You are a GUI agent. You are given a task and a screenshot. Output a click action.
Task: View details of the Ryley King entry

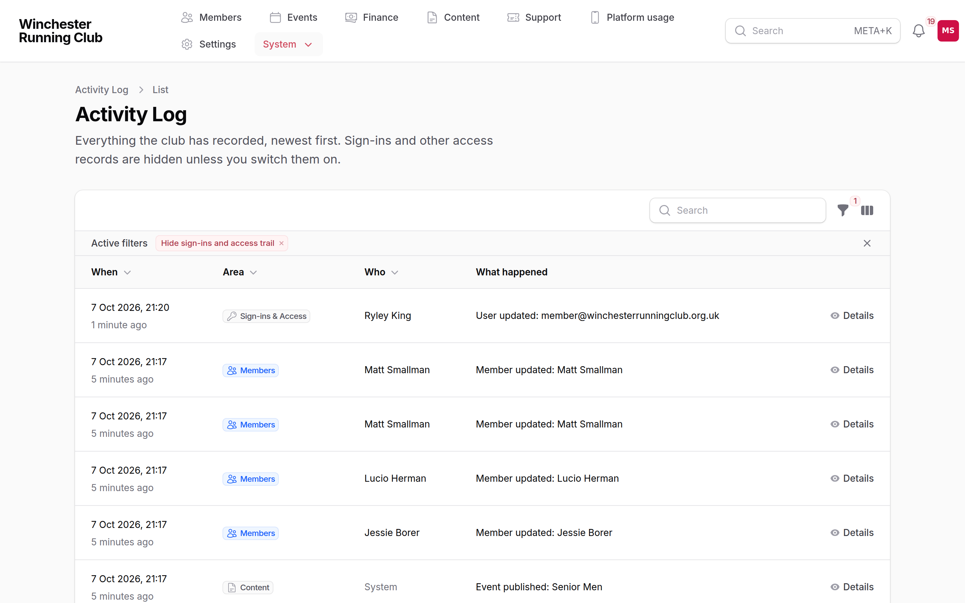pos(852,316)
